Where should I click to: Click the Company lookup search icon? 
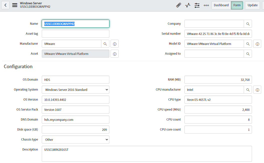[248, 24]
